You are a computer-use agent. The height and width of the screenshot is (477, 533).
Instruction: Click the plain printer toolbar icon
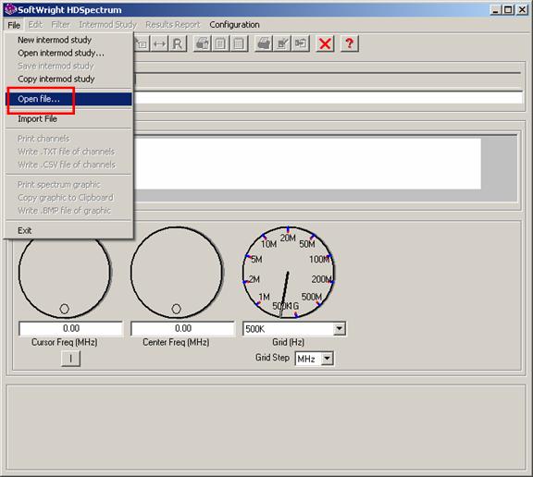click(264, 43)
